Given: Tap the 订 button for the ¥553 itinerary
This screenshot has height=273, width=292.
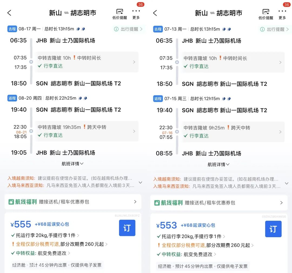Looking at the screenshot, I should pyautogui.click(x=273, y=229).
